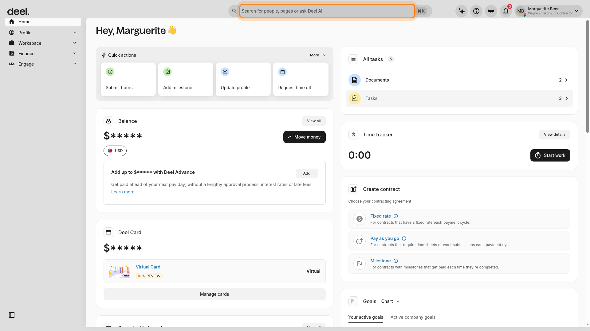Click the Request time off card
The height and width of the screenshot is (331, 590).
pos(301,79)
